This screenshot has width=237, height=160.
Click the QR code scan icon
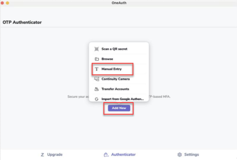(x=96, y=49)
